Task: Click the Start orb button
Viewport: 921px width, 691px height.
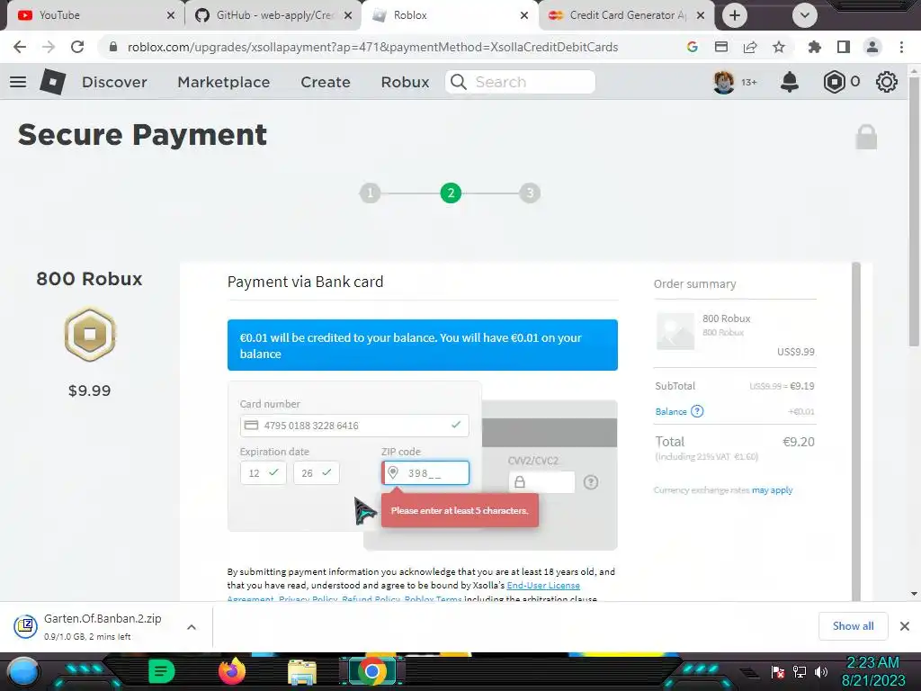Action: click(x=22, y=671)
